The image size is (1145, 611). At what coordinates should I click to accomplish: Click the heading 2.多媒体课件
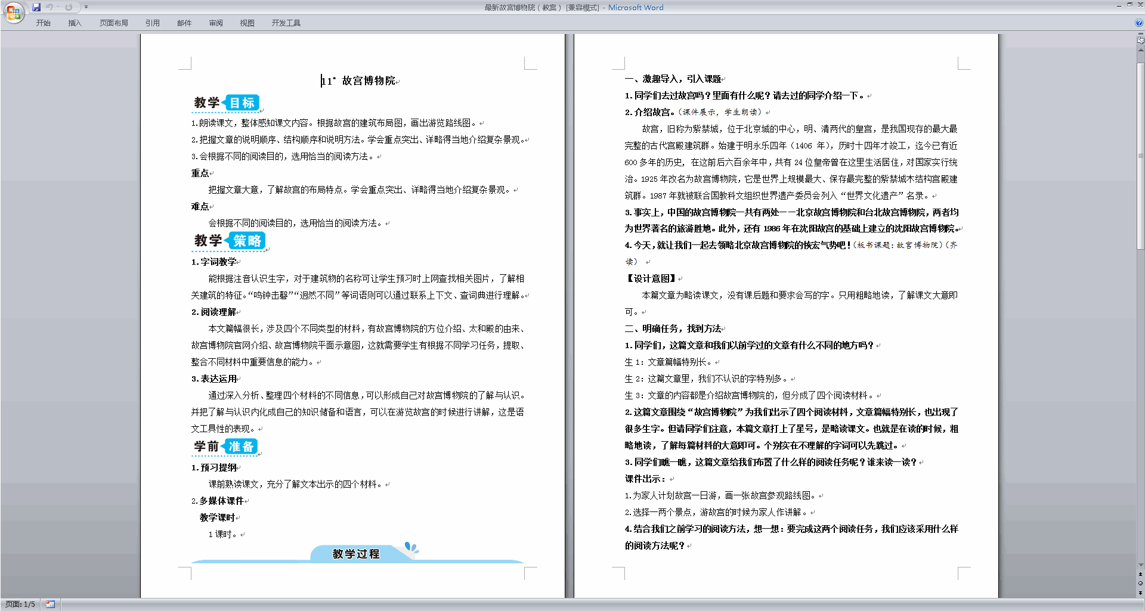pos(217,501)
